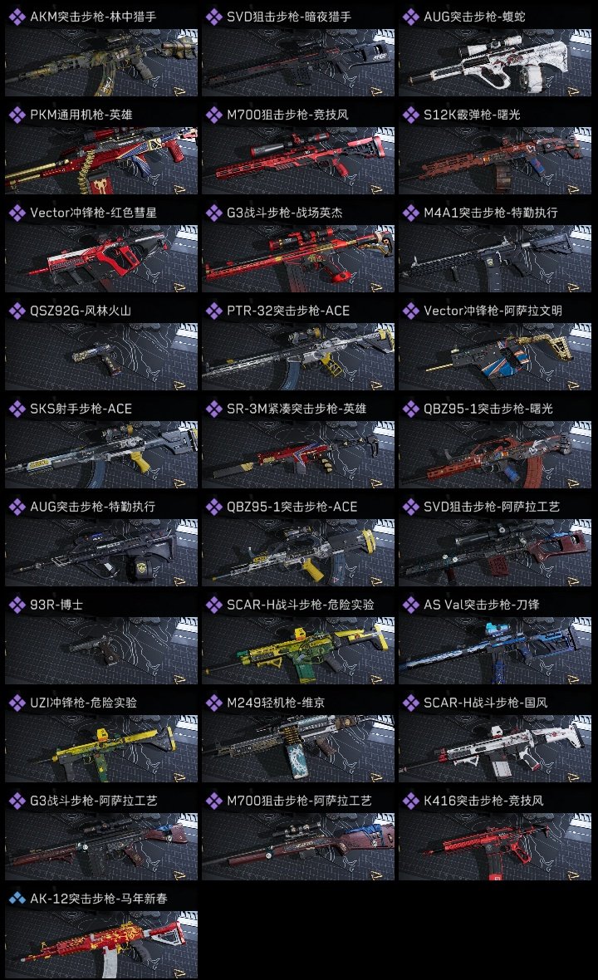Click the rarity diamond icon beside QSZ92G-风林火山
The width and height of the screenshot is (598, 980).
17,311
